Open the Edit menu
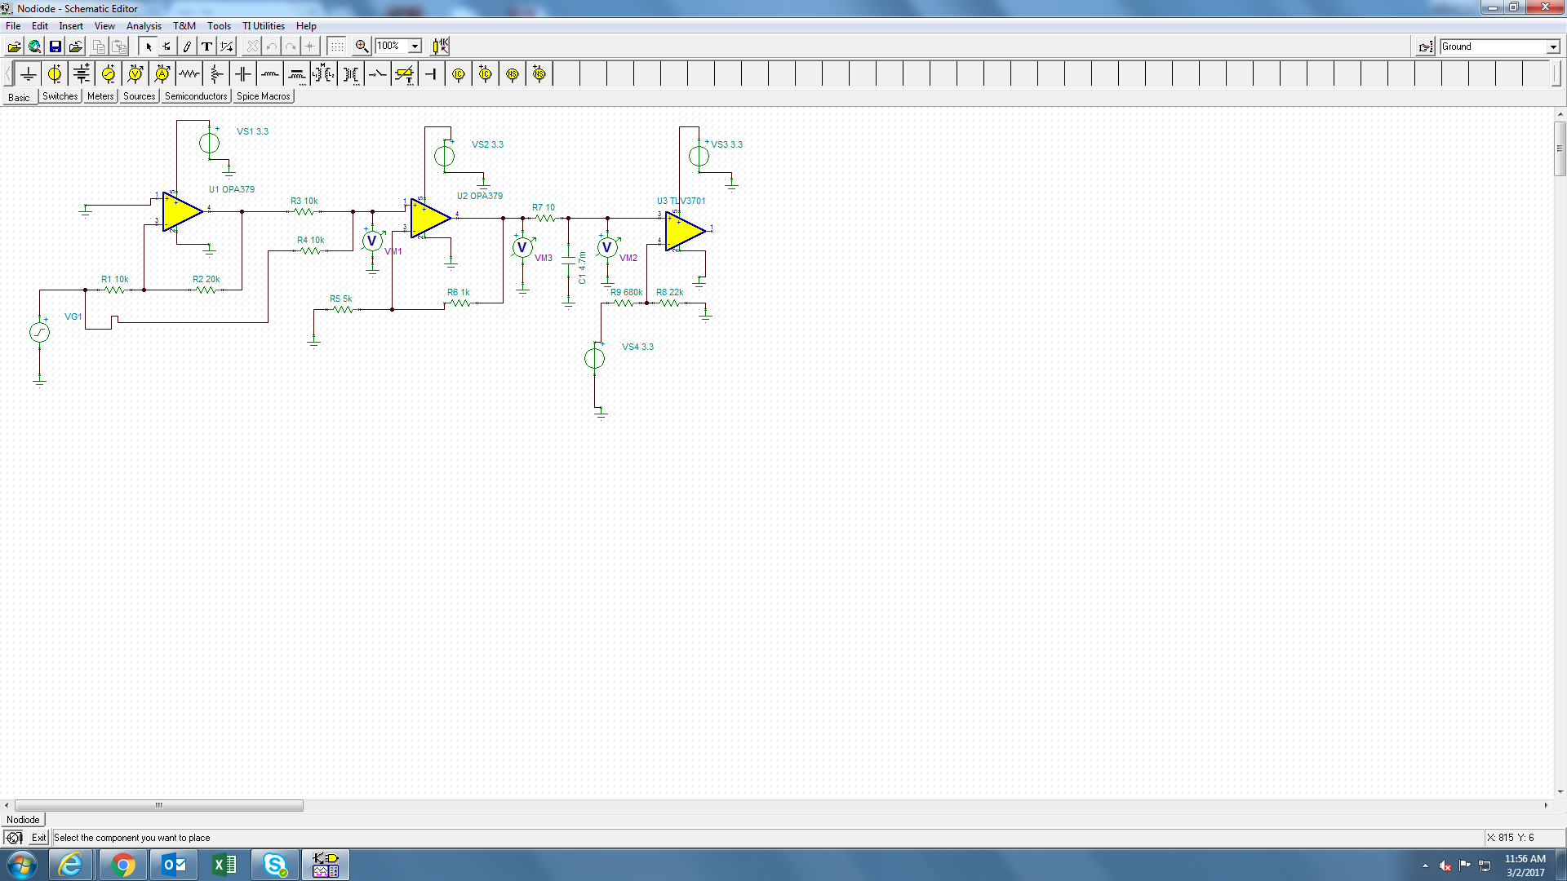The image size is (1567, 881). [x=39, y=26]
